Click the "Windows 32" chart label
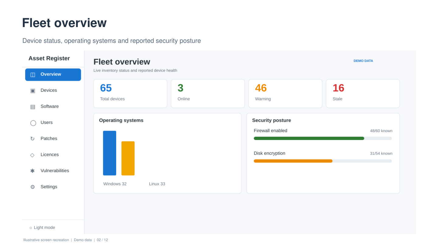 [x=115, y=184]
